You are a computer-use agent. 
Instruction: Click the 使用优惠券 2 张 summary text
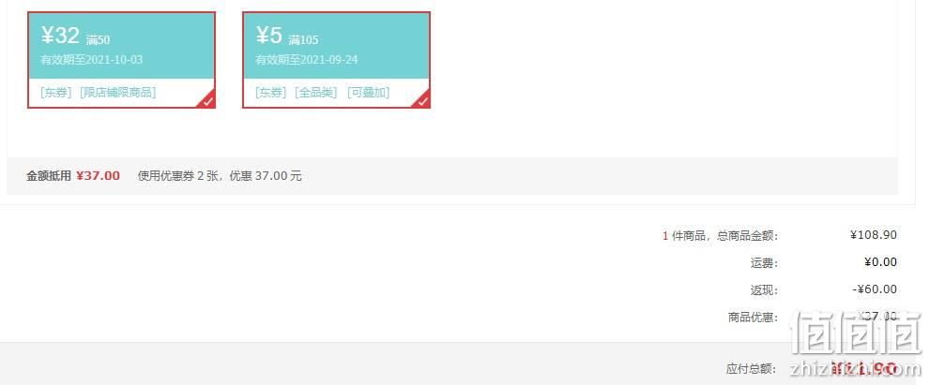pos(175,176)
